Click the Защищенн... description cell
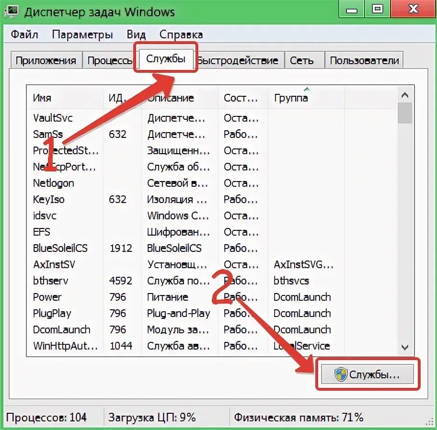The height and width of the screenshot is (430, 437). (178, 150)
